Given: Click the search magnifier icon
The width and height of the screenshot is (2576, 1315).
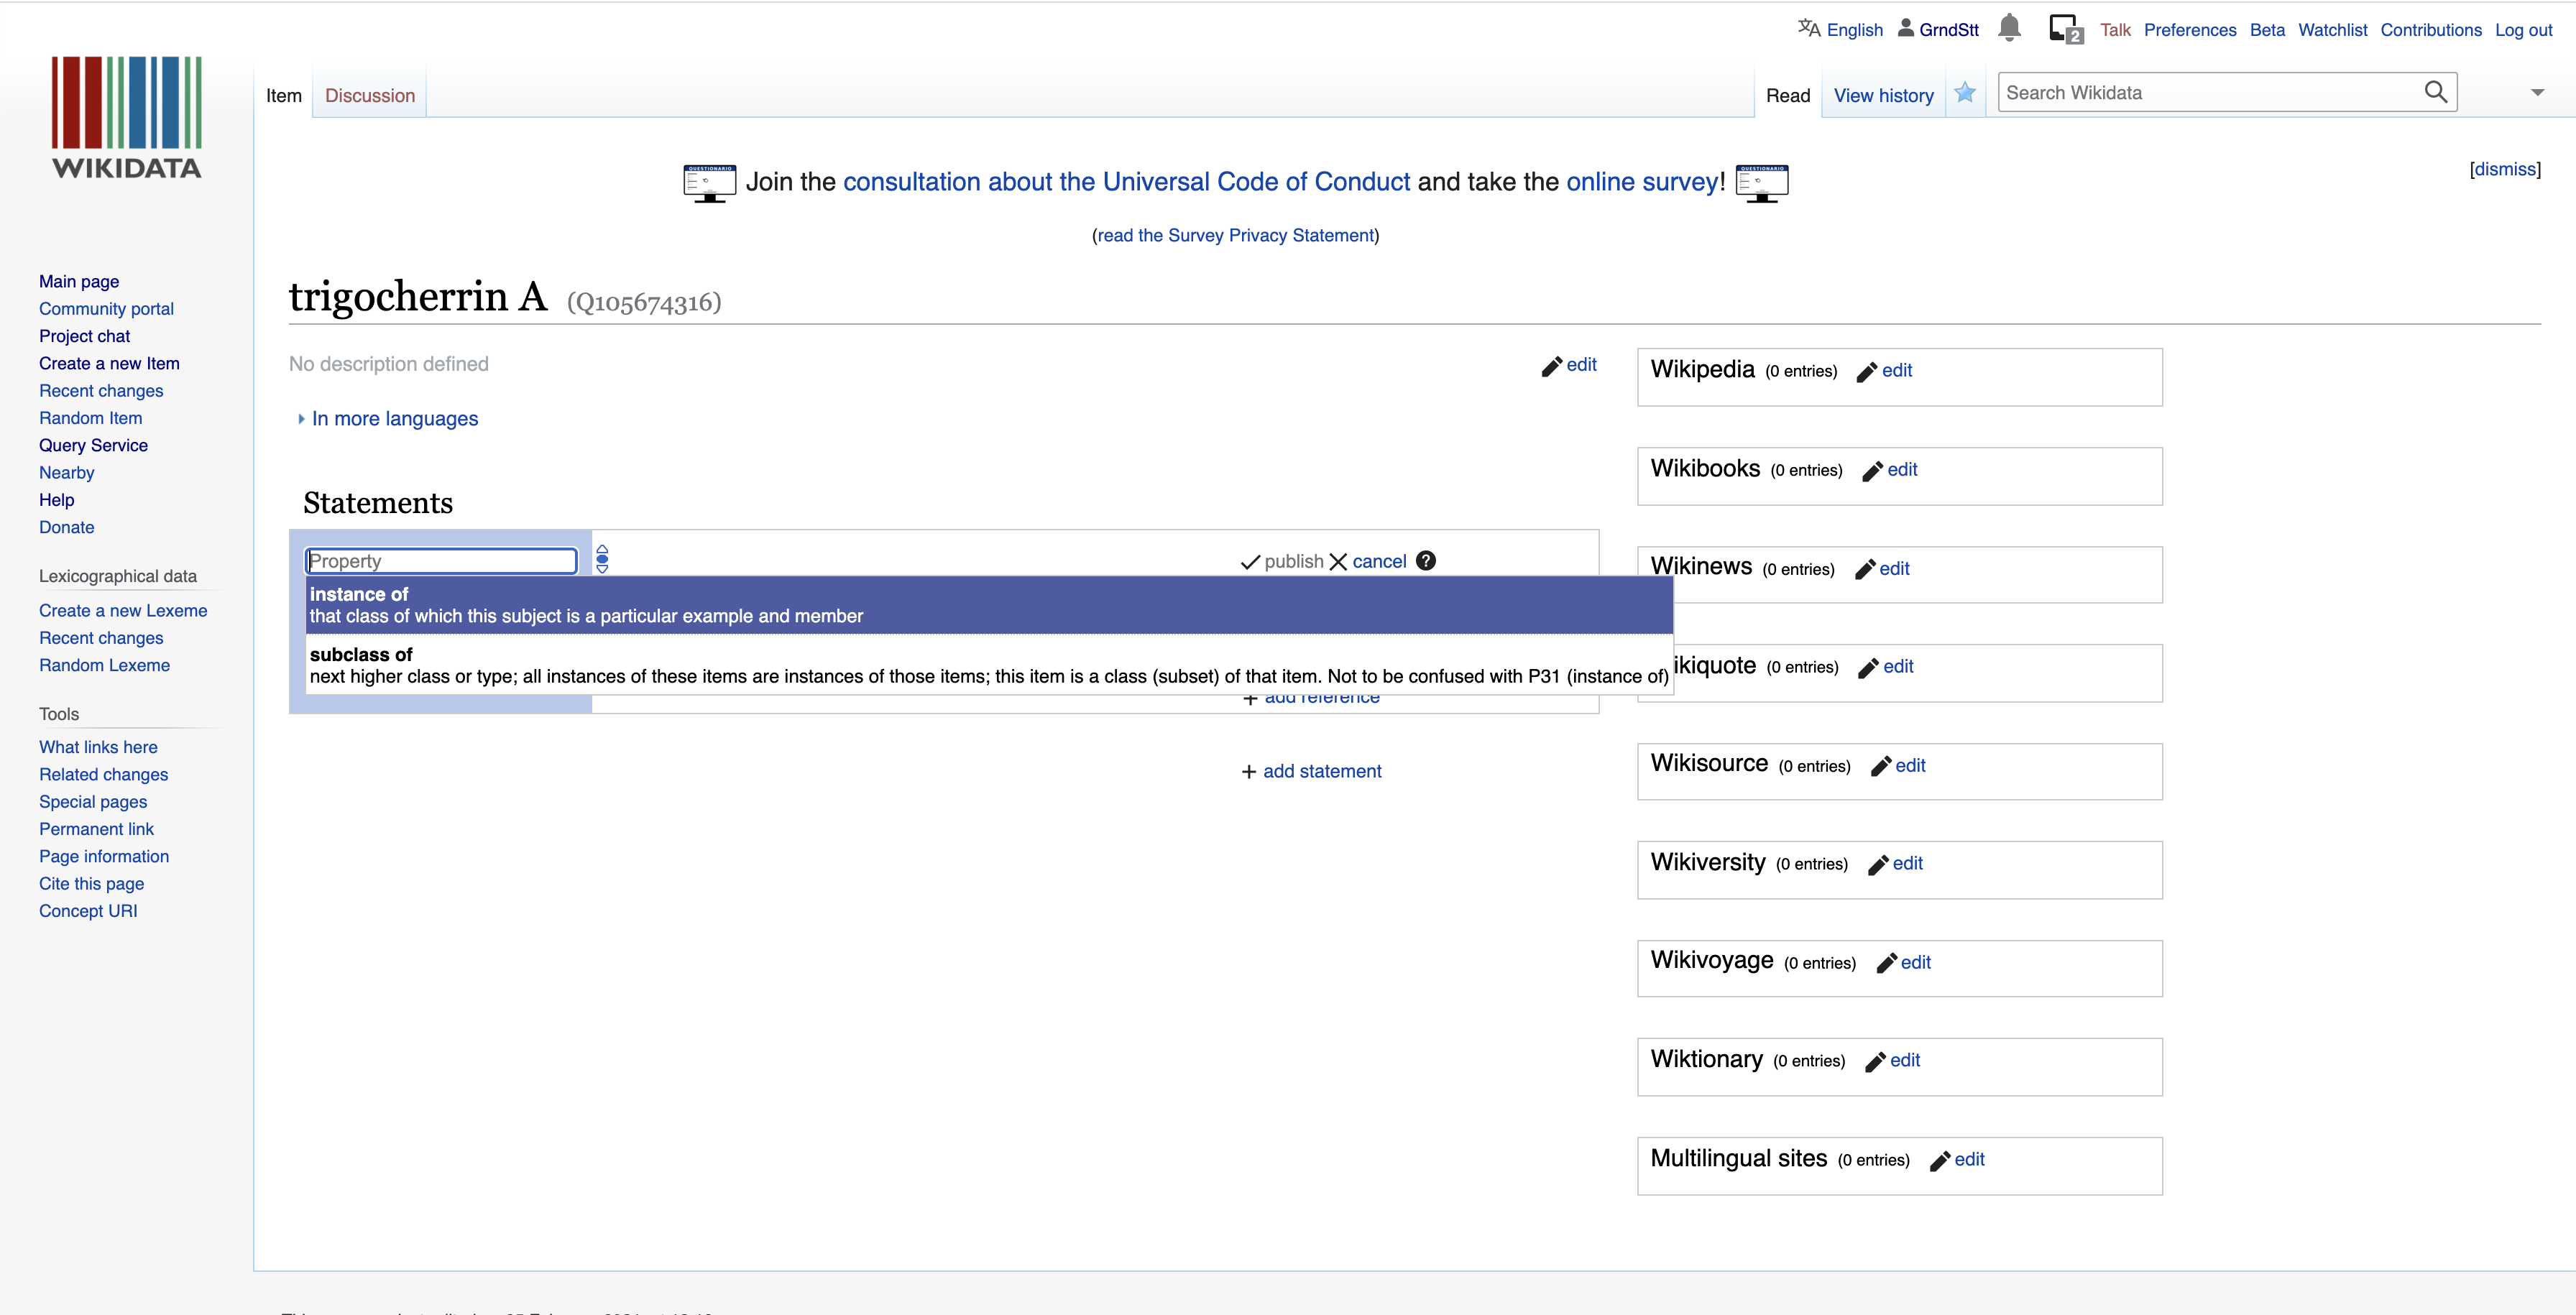Looking at the screenshot, I should pos(2436,92).
